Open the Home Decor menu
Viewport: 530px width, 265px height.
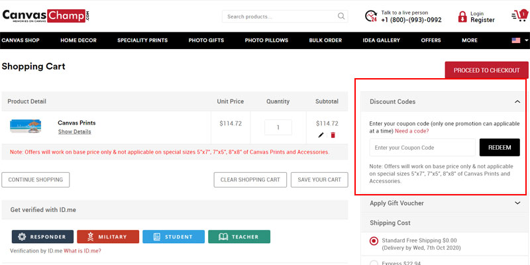point(78,40)
